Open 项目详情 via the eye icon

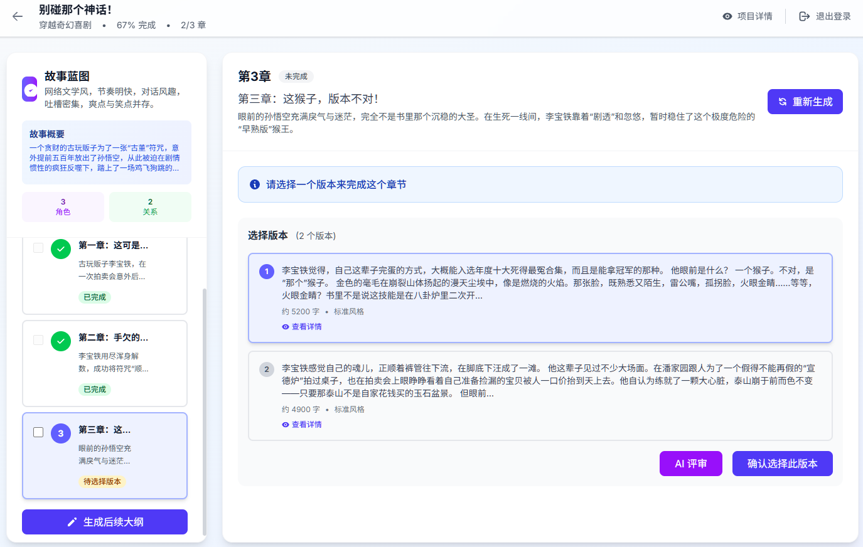[x=727, y=16]
